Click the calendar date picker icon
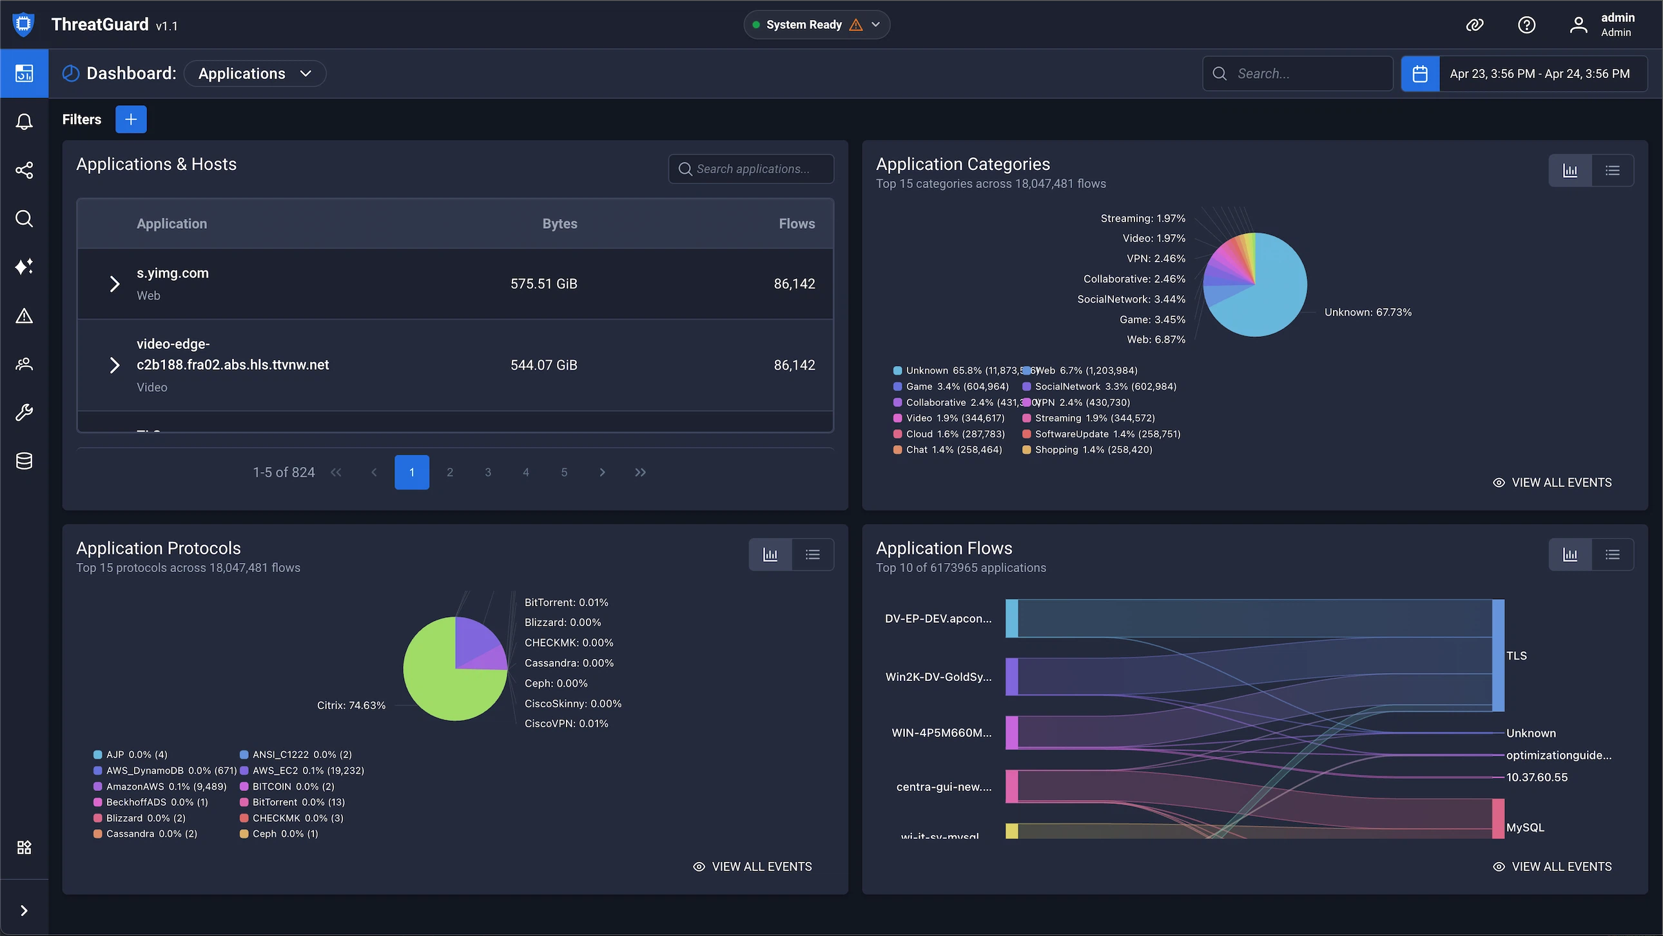Image resolution: width=1663 pixels, height=936 pixels. [1420, 73]
